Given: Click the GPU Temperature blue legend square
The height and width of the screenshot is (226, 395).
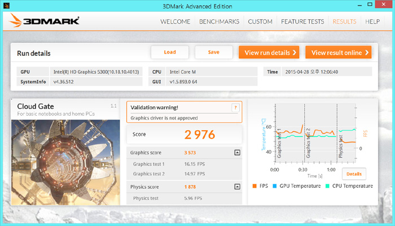Looking at the screenshot, I should pyautogui.click(x=275, y=186).
